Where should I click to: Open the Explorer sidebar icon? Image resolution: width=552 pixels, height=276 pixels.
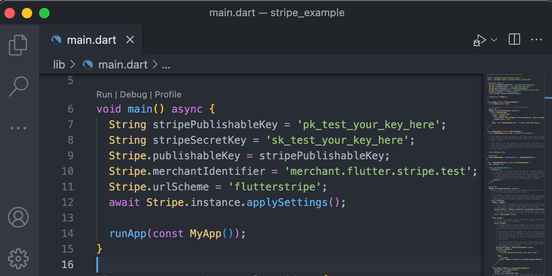coord(18,44)
